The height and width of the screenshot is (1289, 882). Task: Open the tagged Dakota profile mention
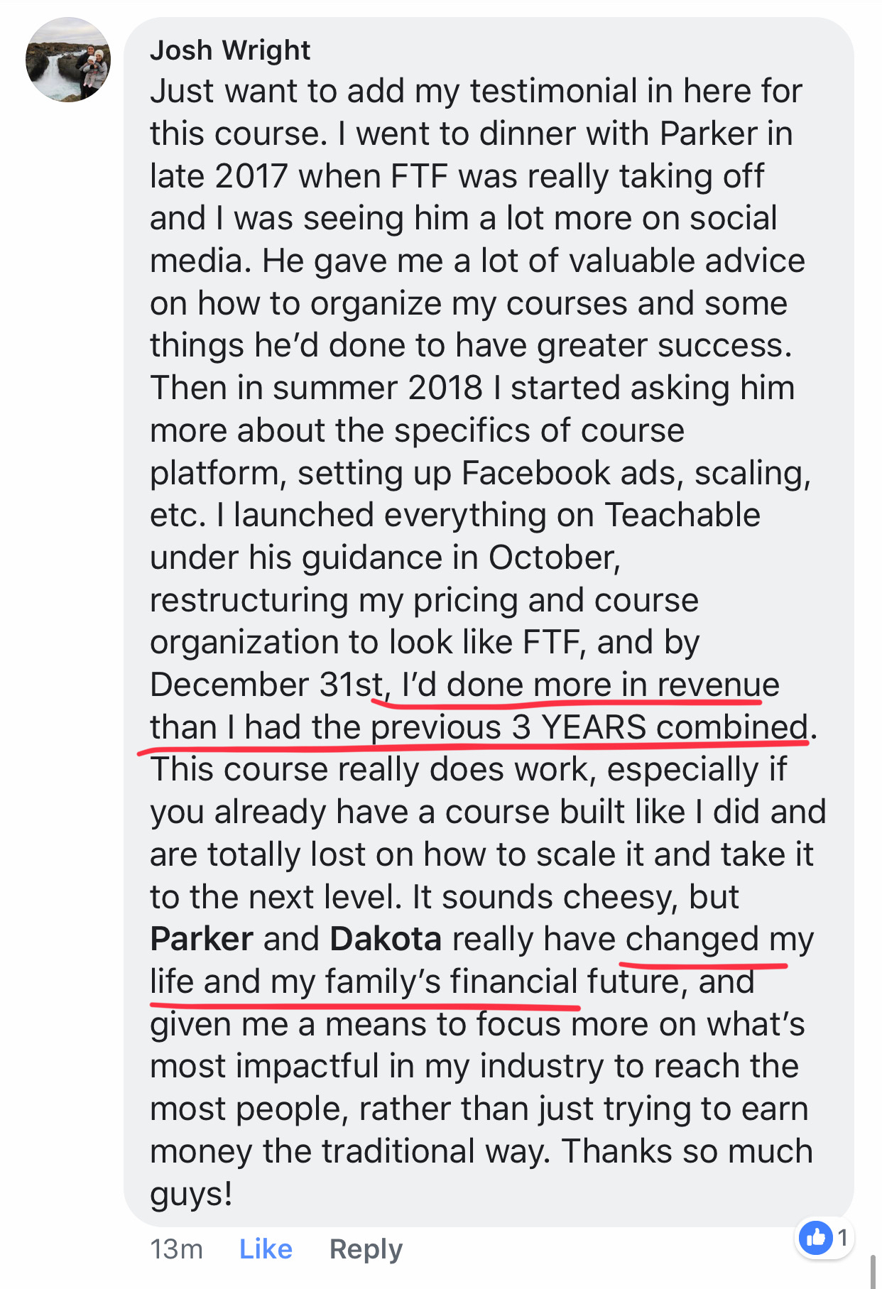(386, 939)
